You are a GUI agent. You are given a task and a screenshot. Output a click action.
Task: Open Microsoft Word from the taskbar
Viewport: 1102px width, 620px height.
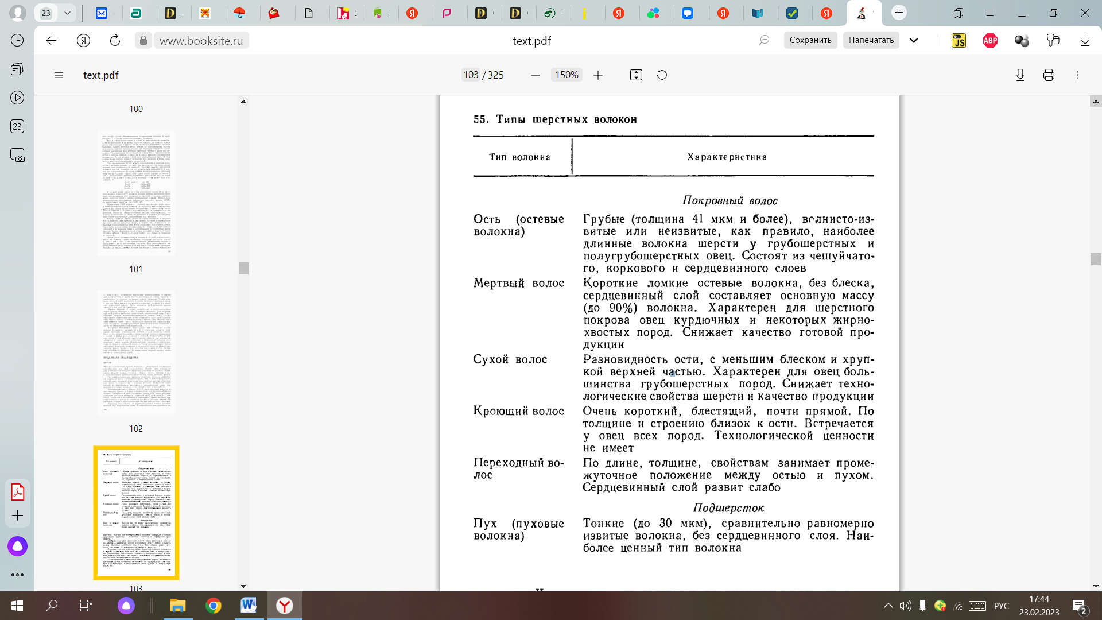(249, 605)
